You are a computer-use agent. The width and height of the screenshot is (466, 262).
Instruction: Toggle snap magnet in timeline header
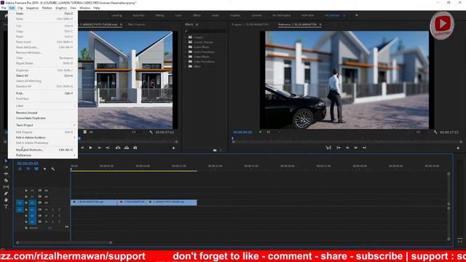pyautogui.click(x=28, y=169)
